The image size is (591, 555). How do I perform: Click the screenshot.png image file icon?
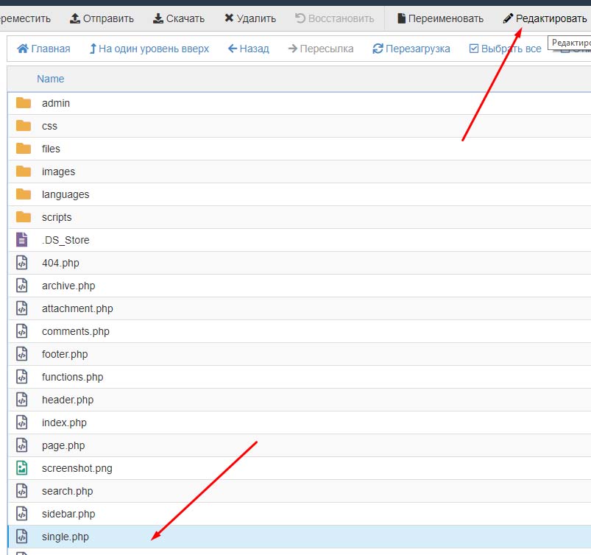[x=22, y=468]
